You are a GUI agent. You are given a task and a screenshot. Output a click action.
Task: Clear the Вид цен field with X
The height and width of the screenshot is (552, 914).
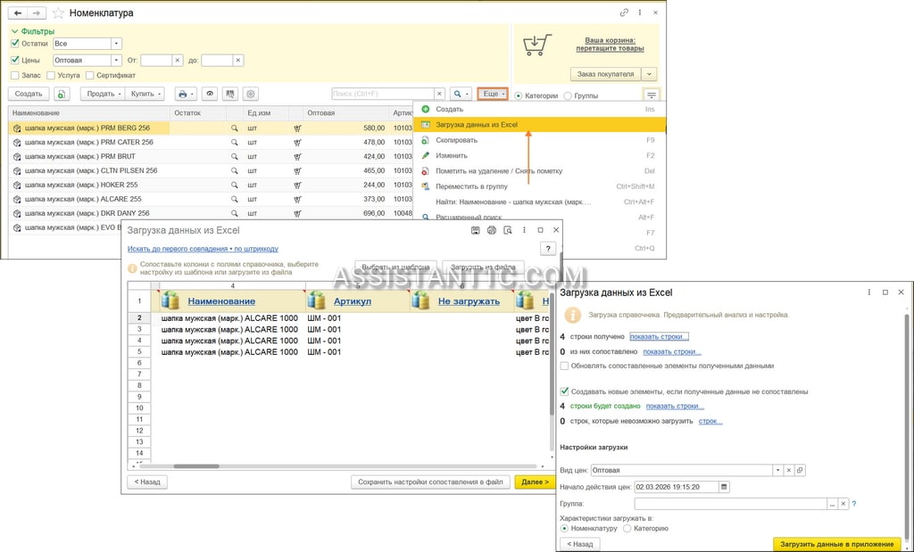[789, 470]
